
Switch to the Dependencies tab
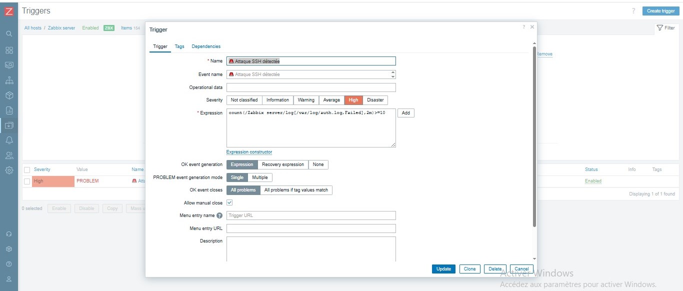tap(206, 46)
